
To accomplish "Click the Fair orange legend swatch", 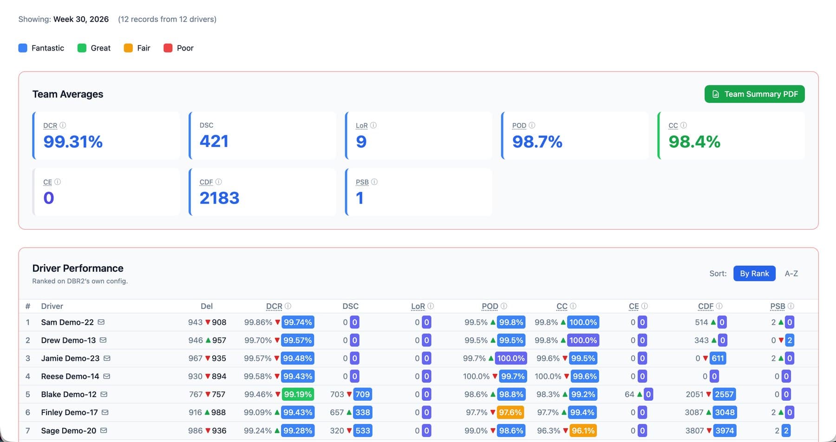I will coord(128,48).
